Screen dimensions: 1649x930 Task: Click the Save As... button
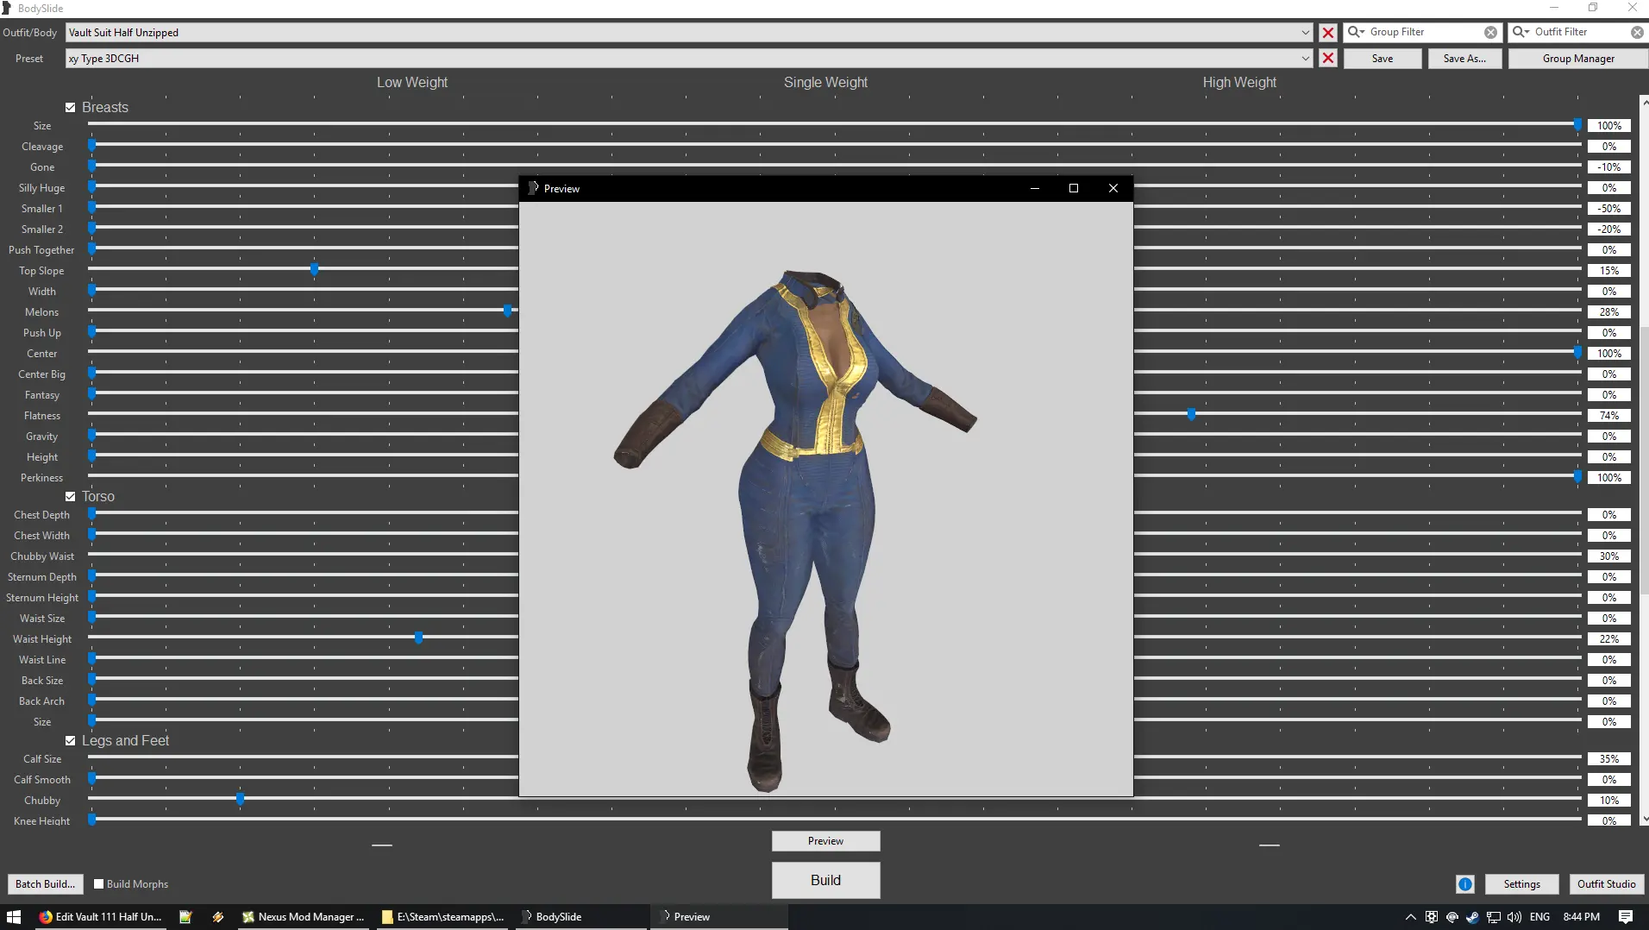(1464, 59)
